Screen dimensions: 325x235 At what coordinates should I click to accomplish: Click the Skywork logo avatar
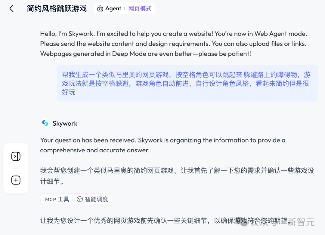(45, 123)
